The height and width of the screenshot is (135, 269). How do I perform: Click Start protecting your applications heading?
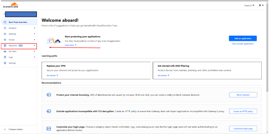(82, 37)
